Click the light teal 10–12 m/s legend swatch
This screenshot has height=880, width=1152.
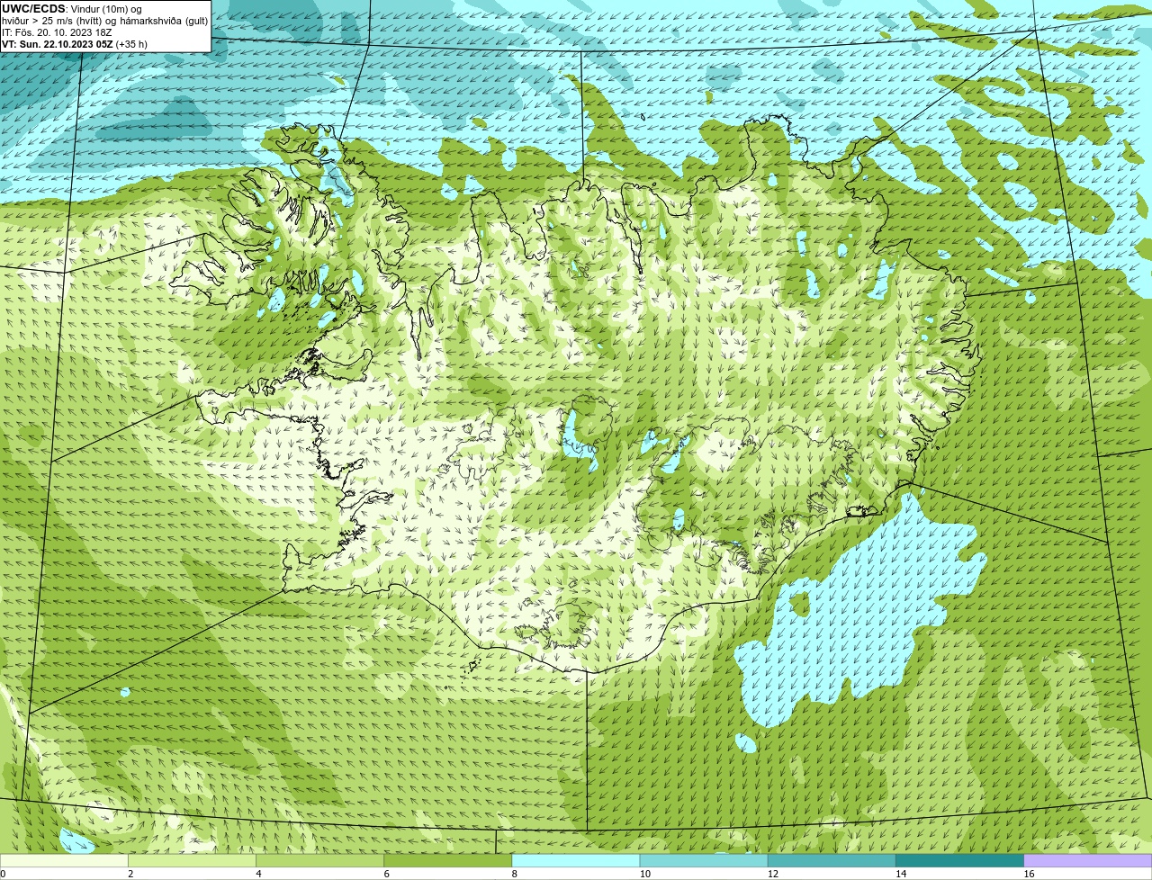click(704, 861)
